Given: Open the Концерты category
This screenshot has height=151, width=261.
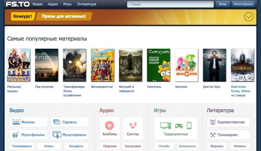Looking at the screenshot, I should pos(76,146).
